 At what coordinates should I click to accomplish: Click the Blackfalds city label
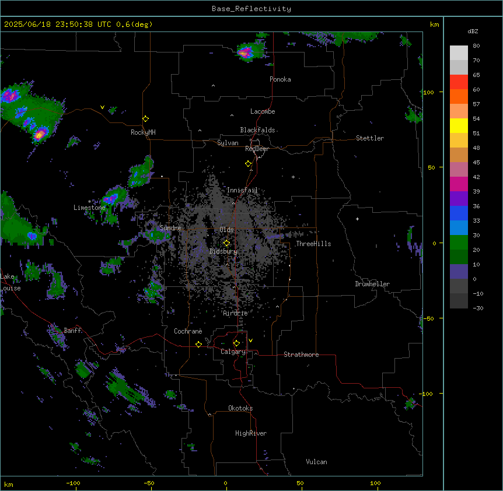[x=257, y=130]
